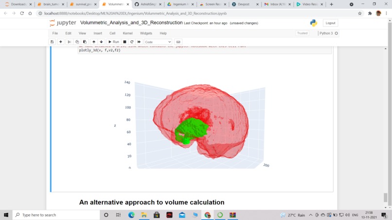Screen dimensions: 392x220
Task: Open Microsoft Edge from the taskbar
Action: pos(131,215)
